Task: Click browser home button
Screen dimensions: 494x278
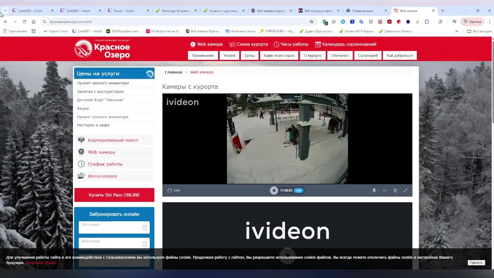Action: point(34,22)
